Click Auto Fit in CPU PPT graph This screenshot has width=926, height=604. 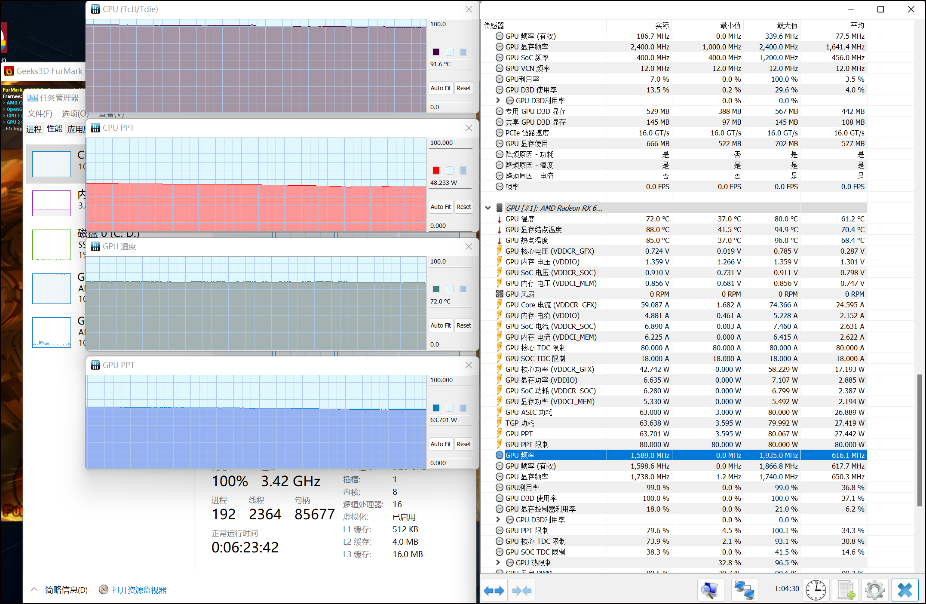click(441, 207)
